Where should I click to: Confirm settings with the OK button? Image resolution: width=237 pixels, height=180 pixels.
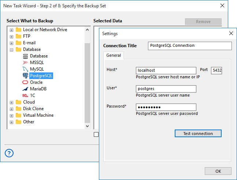218,171
